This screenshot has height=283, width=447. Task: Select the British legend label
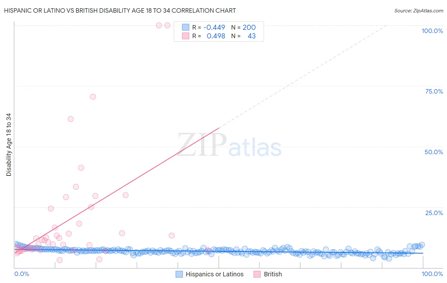[273, 274]
